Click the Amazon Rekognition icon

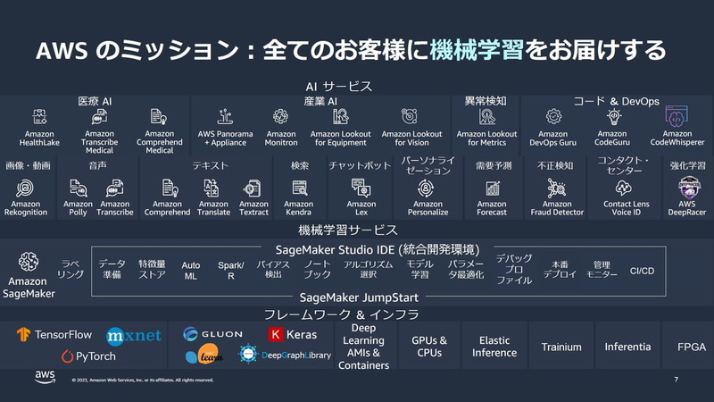(x=25, y=188)
